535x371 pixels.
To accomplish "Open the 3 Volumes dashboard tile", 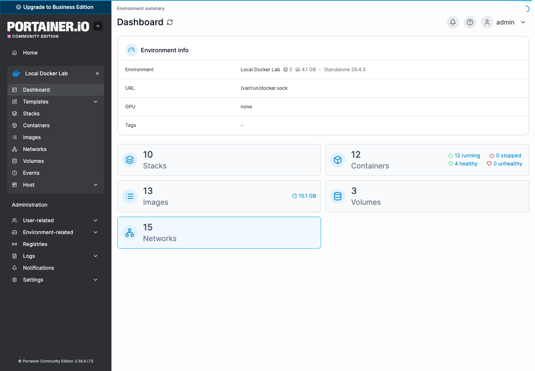I will click(x=427, y=196).
